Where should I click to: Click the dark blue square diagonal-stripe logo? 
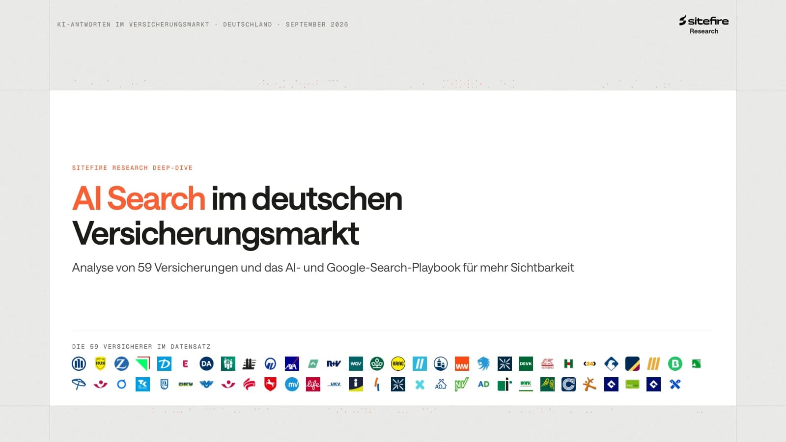point(632,363)
